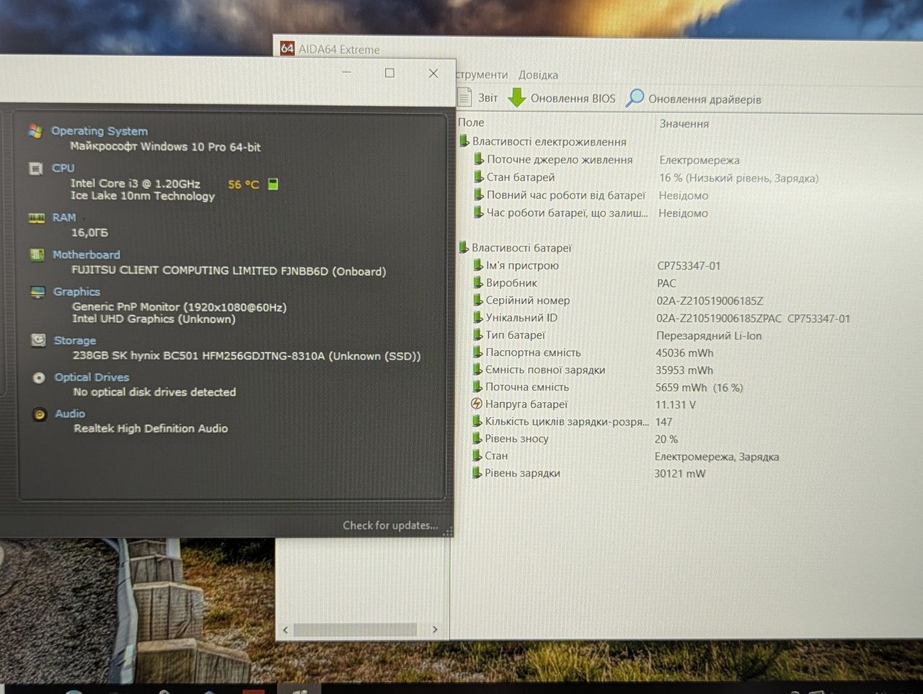
Task: Click the 16,0ГБ RAM value in Speccy
Action: tap(89, 233)
